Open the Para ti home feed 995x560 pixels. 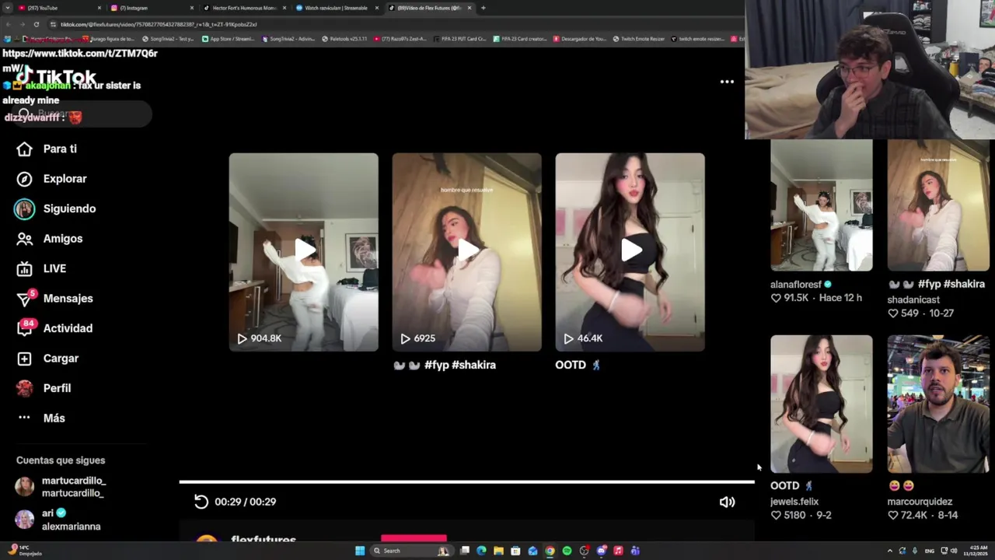47,149
